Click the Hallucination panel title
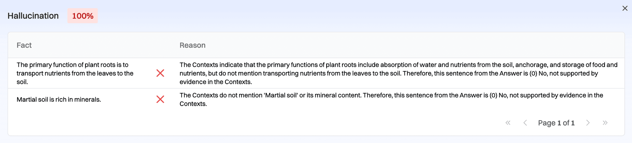Screen dimensions: 632x143 click(x=33, y=16)
